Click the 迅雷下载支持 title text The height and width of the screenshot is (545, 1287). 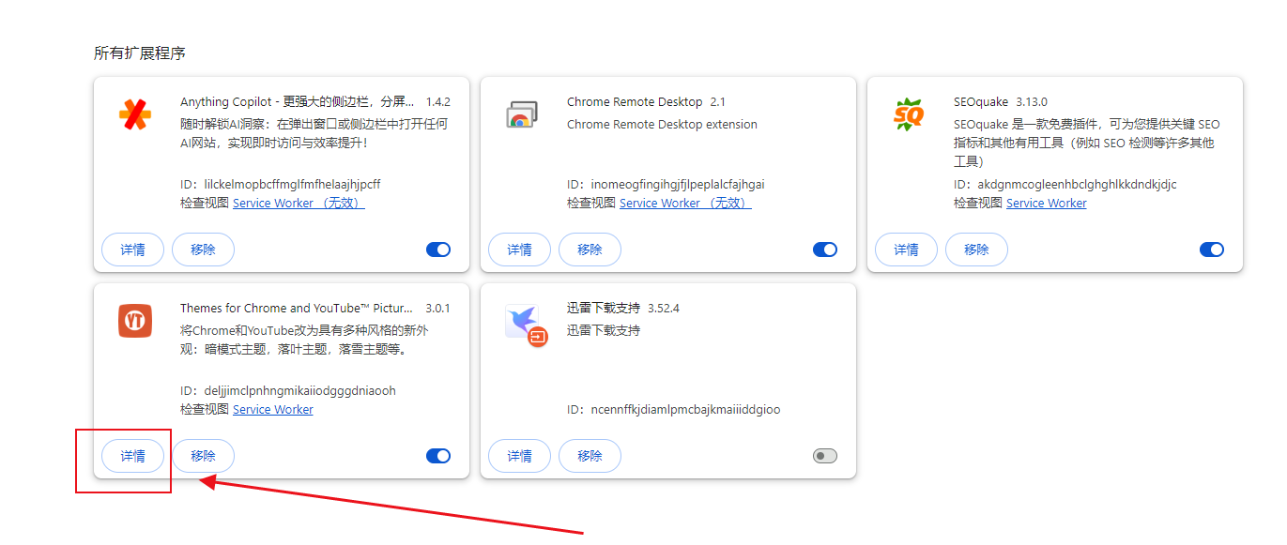(x=604, y=309)
